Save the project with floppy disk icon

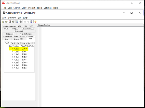click(10, 22)
